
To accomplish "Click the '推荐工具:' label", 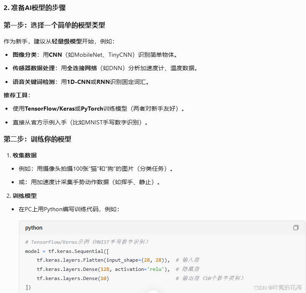I will (x=17, y=95).
